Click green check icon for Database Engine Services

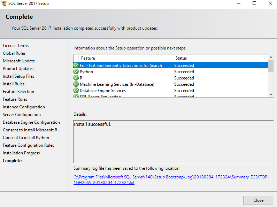pyautogui.click(x=76, y=90)
